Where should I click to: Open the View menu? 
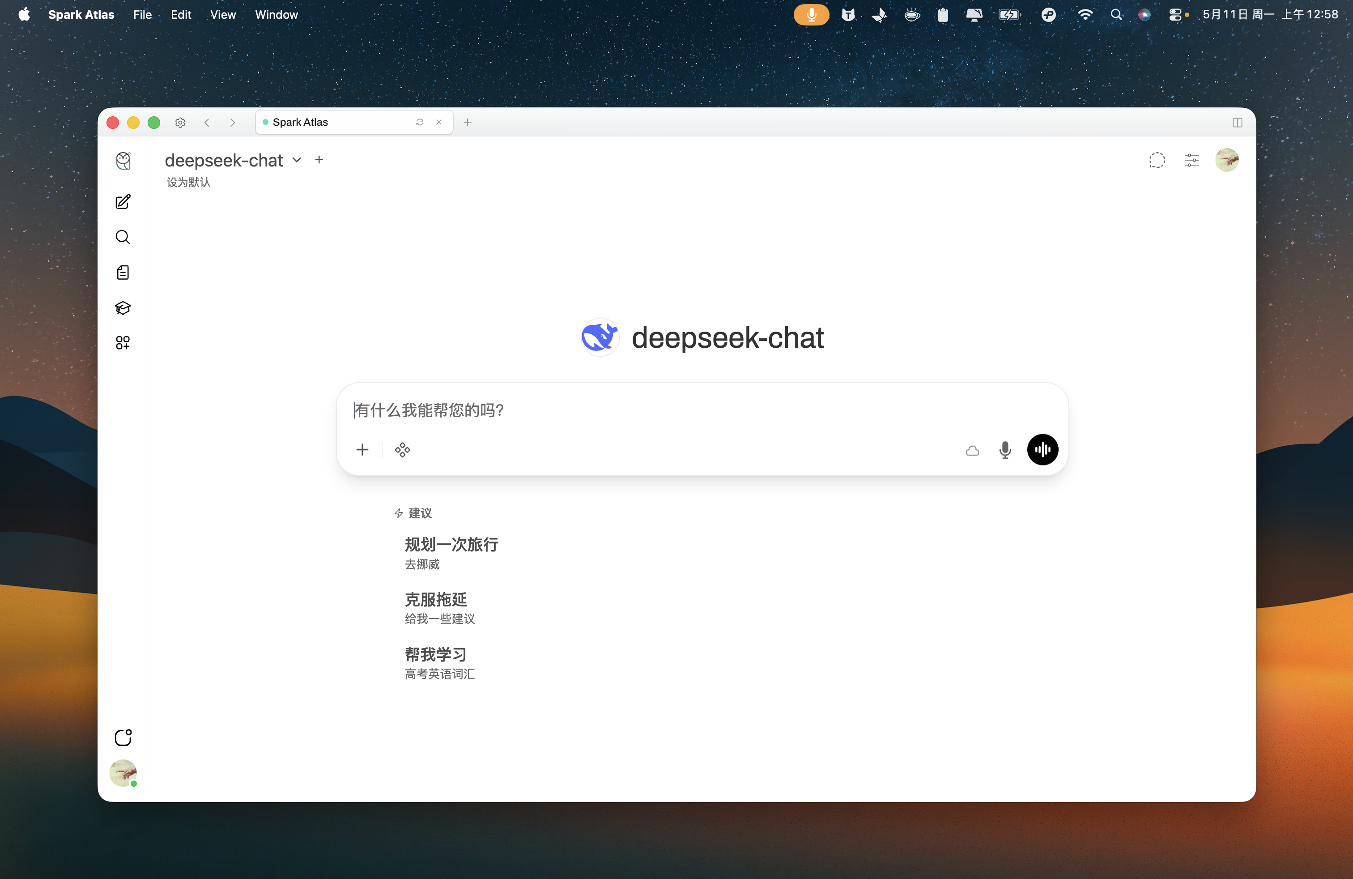(x=223, y=15)
